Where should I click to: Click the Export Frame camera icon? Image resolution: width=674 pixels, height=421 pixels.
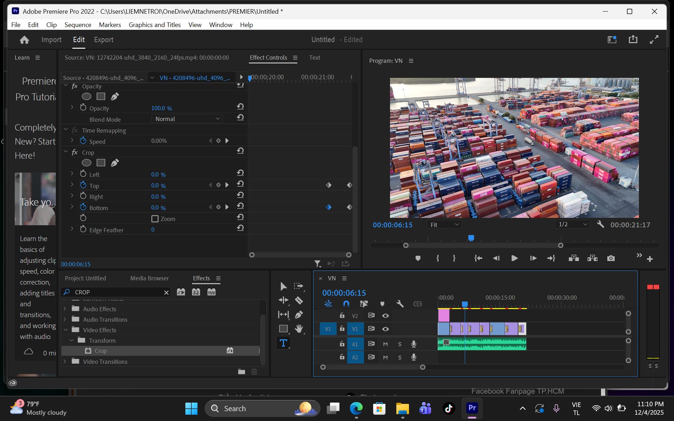coord(611,258)
